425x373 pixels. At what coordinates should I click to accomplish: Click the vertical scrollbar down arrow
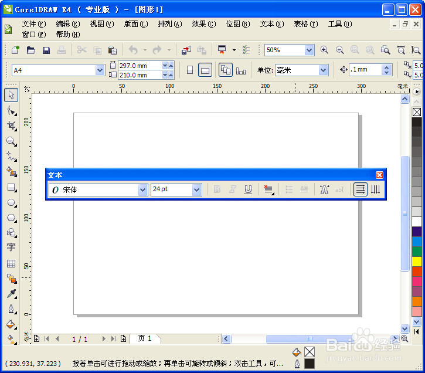[x=404, y=329]
